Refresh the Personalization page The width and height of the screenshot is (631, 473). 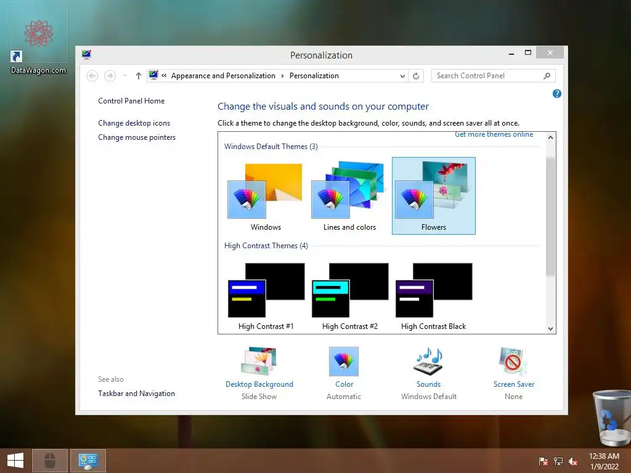coord(416,76)
